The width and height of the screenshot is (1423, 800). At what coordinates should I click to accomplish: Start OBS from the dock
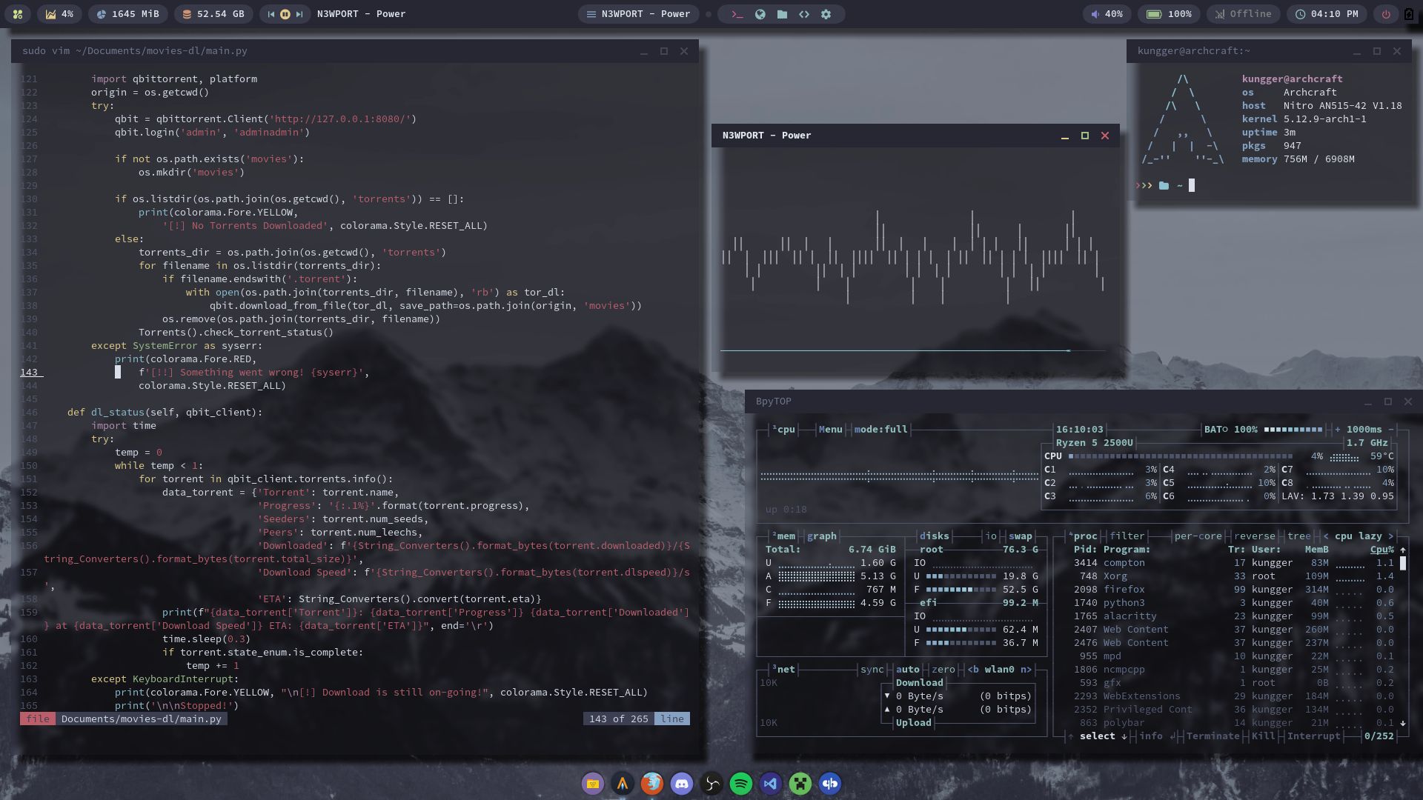point(711,783)
